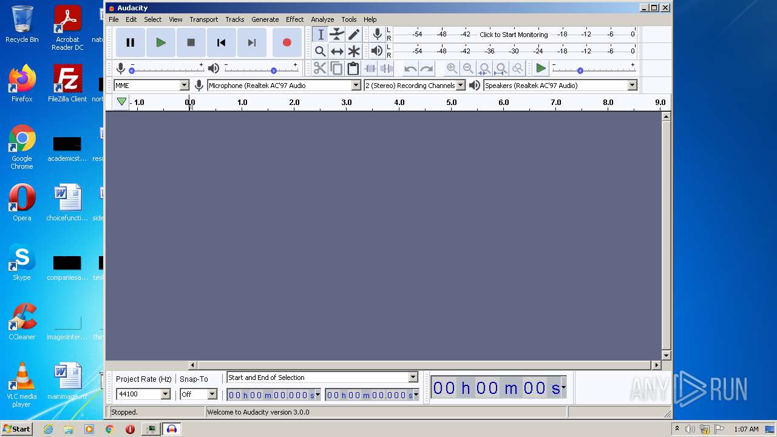The width and height of the screenshot is (777, 437).
Task: Click Fit project to width icon
Action: pos(501,69)
